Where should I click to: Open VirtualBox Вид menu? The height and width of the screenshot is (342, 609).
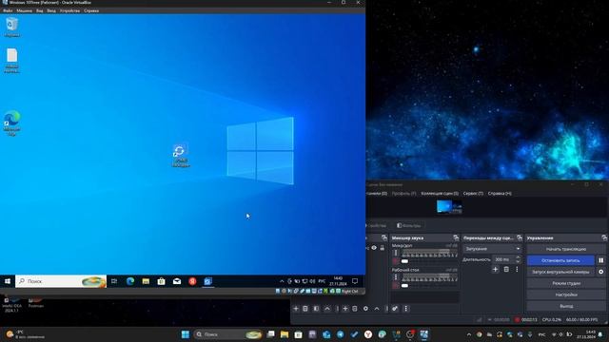pos(40,10)
